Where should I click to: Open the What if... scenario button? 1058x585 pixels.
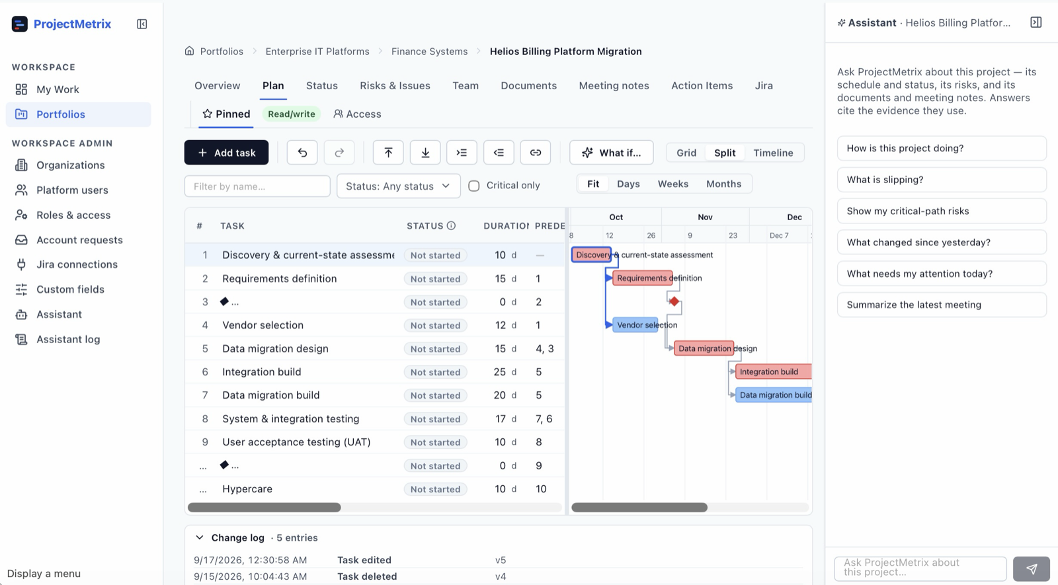[x=612, y=153]
